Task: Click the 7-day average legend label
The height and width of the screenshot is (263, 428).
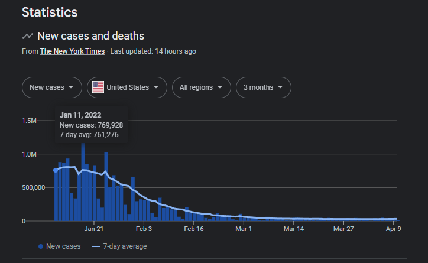Action: [125, 246]
